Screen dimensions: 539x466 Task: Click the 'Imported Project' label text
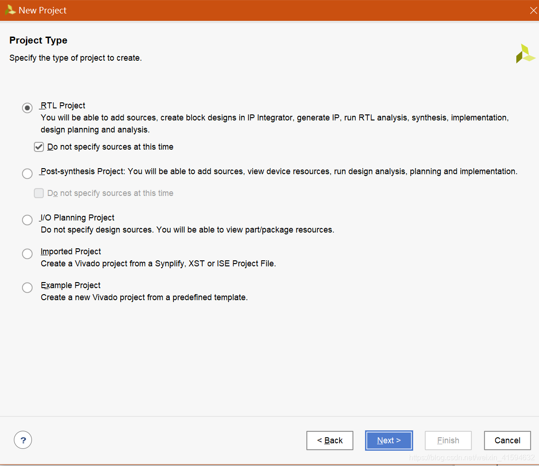(x=71, y=252)
